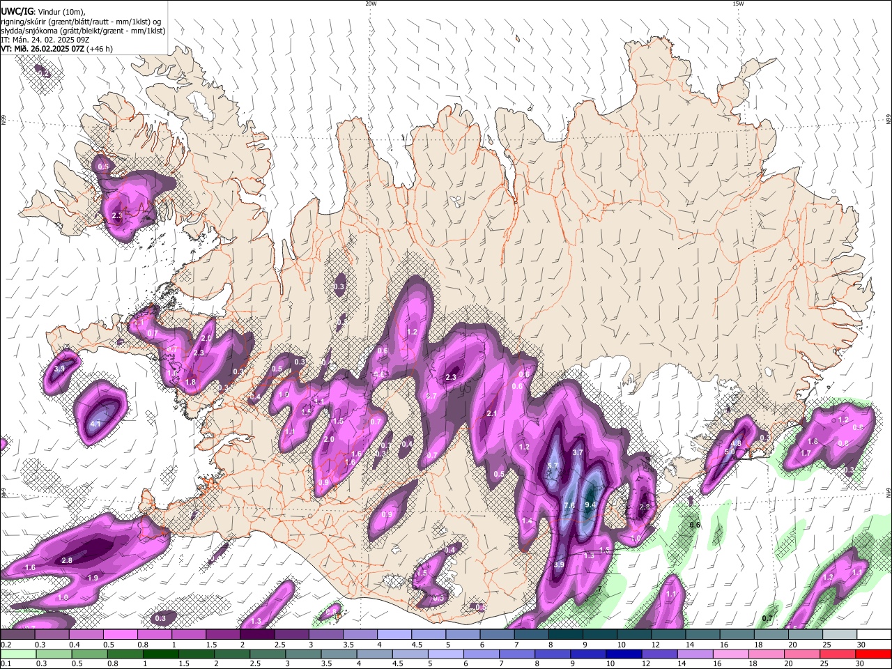Click the 5.7 precipitation value on the map
Image resolution: width=892 pixels, height=669 pixels.
(x=553, y=466)
